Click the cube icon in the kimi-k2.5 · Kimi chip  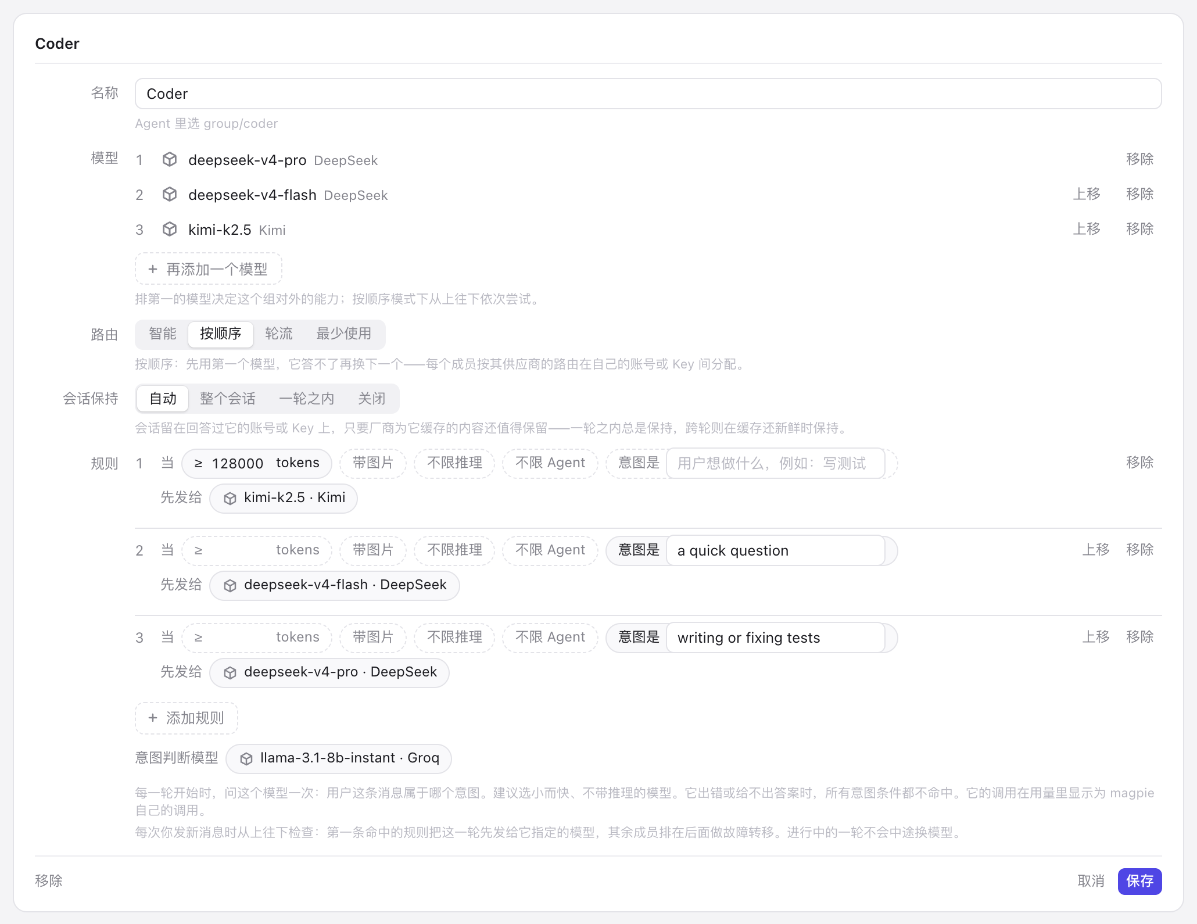(x=230, y=498)
